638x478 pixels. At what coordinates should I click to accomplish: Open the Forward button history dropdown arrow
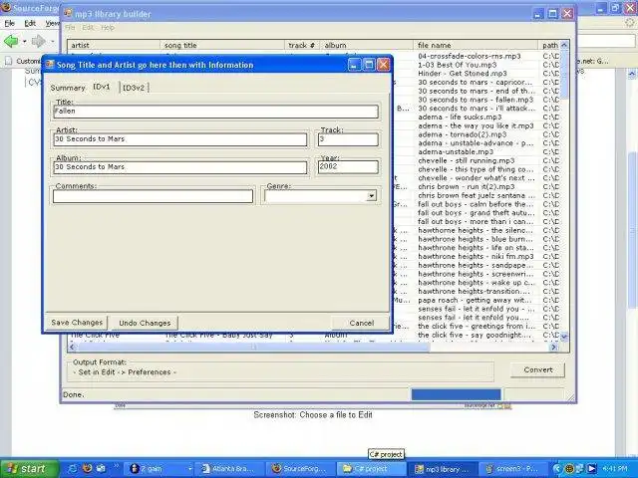(x=52, y=42)
